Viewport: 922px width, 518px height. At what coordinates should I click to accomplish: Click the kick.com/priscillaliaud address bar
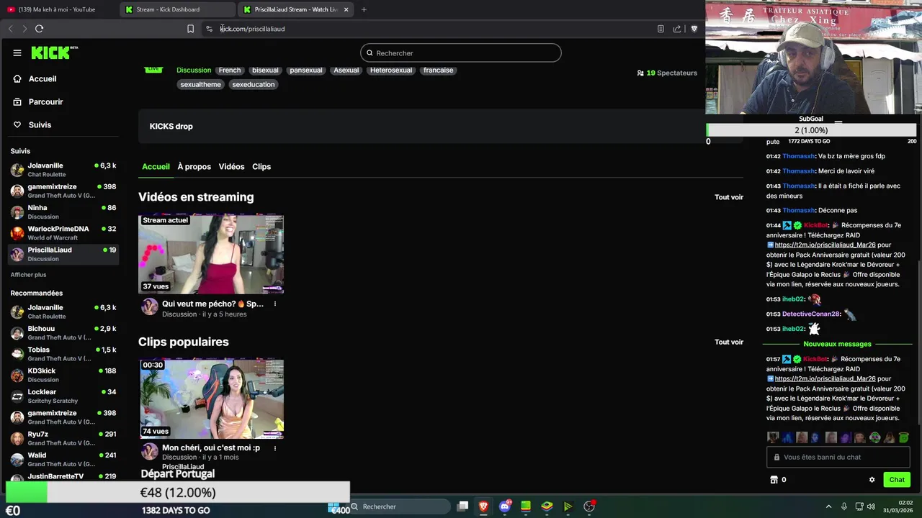[432, 29]
